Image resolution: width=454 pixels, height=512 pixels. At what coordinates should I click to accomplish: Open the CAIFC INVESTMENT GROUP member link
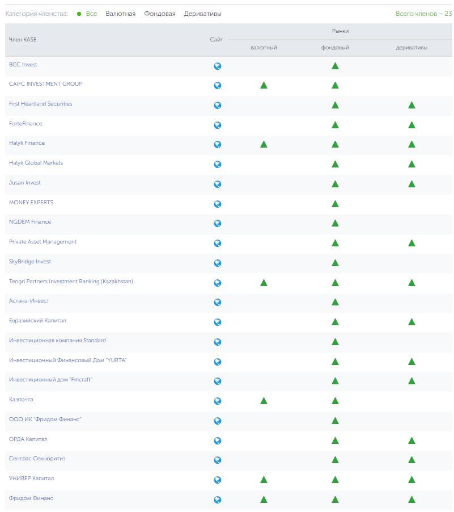coord(45,84)
